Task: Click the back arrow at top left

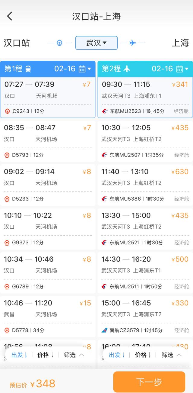Action: point(9,16)
